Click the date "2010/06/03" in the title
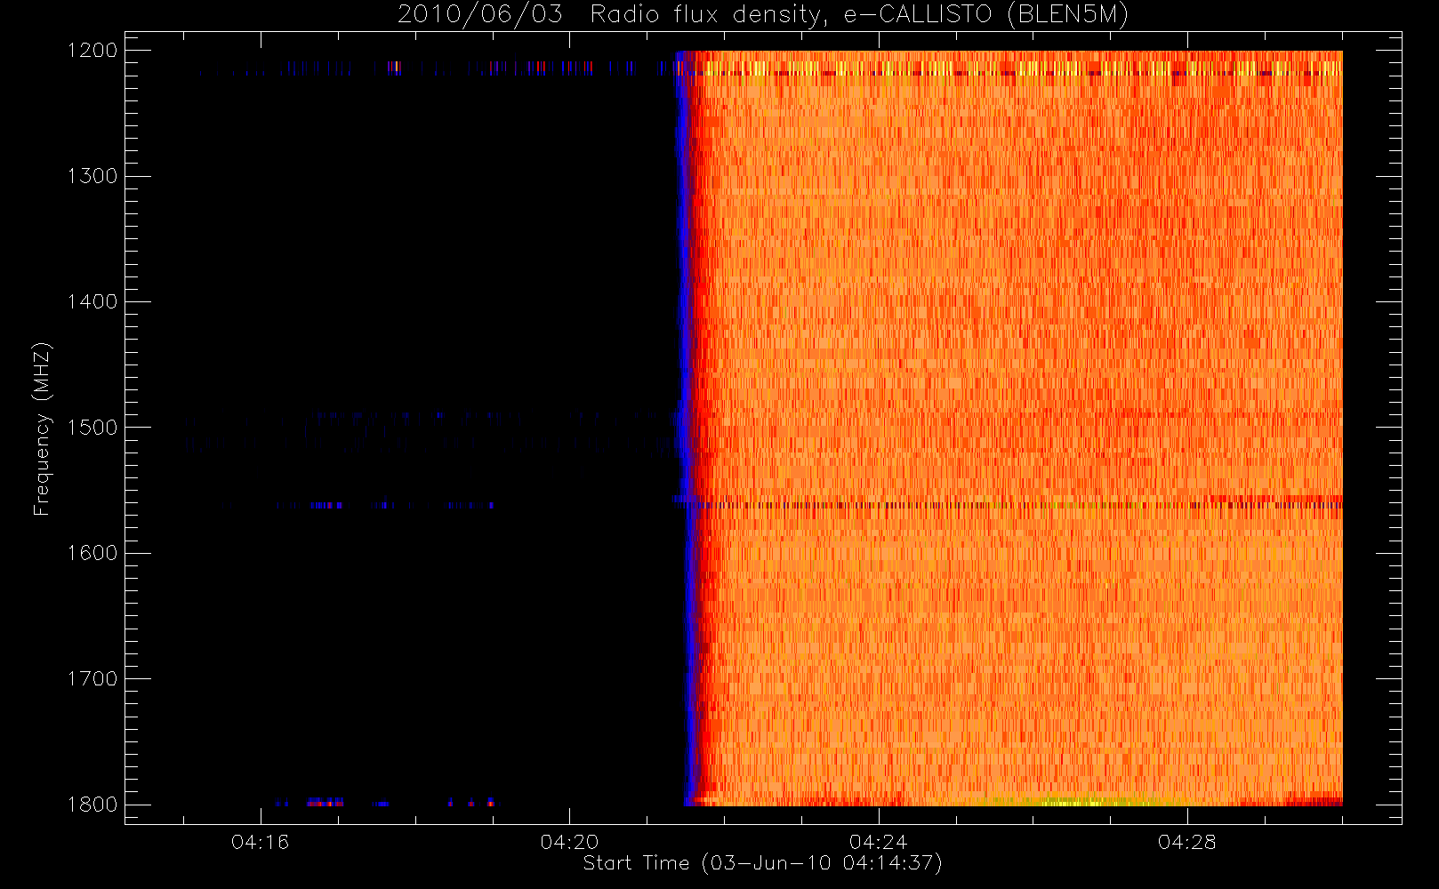 (x=480, y=15)
